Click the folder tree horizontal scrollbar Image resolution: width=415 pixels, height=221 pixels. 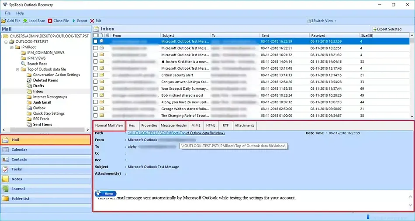pos(47,129)
